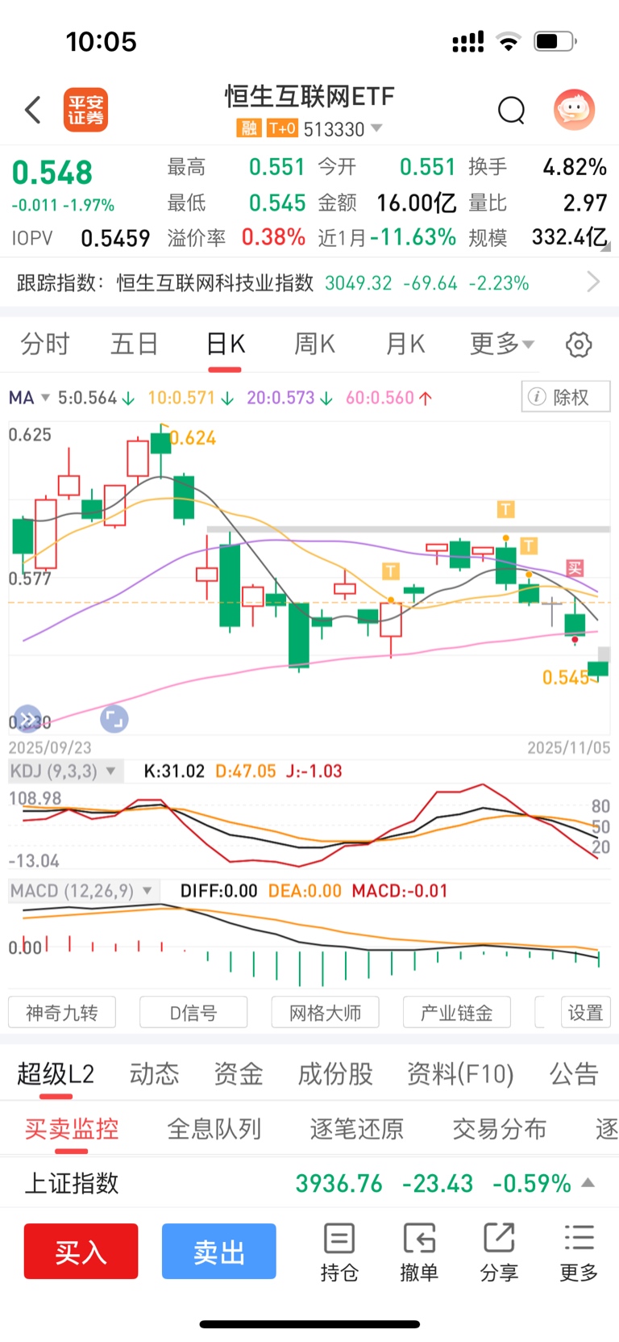Expand the 上证指数 bar arrow

click(x=588, y=1183)
